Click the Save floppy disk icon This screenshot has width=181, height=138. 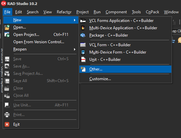tap(7, 59)
